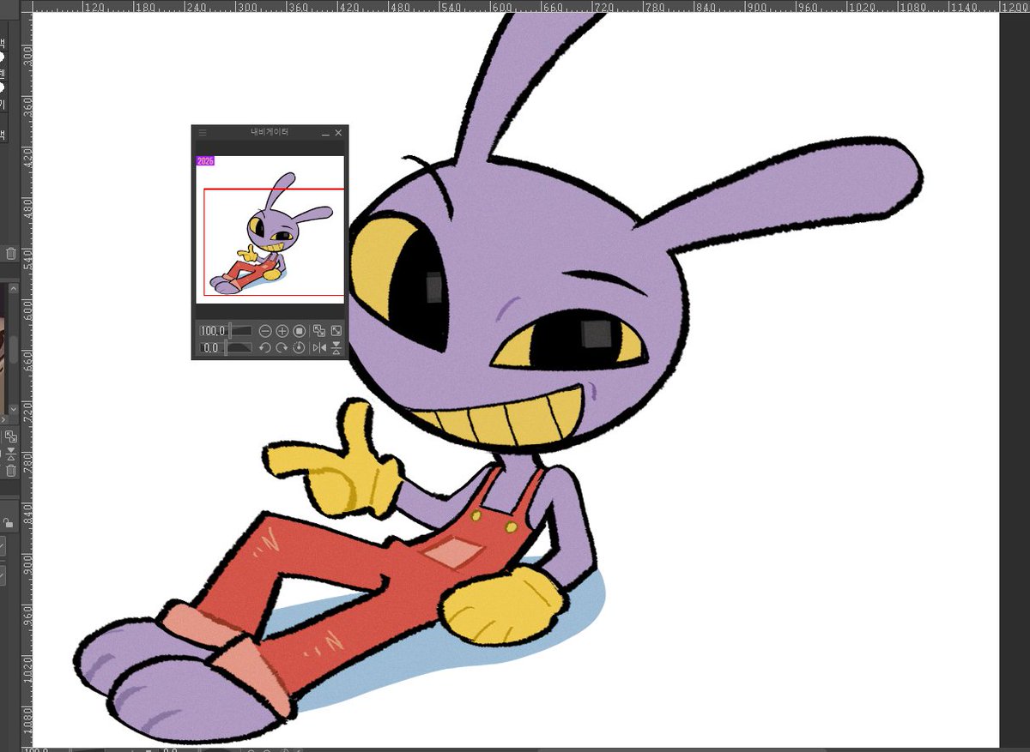Click the left image panel scrollbar thumb
Viewport: 1030px width, 752px height.
click(x=13, y=350)
